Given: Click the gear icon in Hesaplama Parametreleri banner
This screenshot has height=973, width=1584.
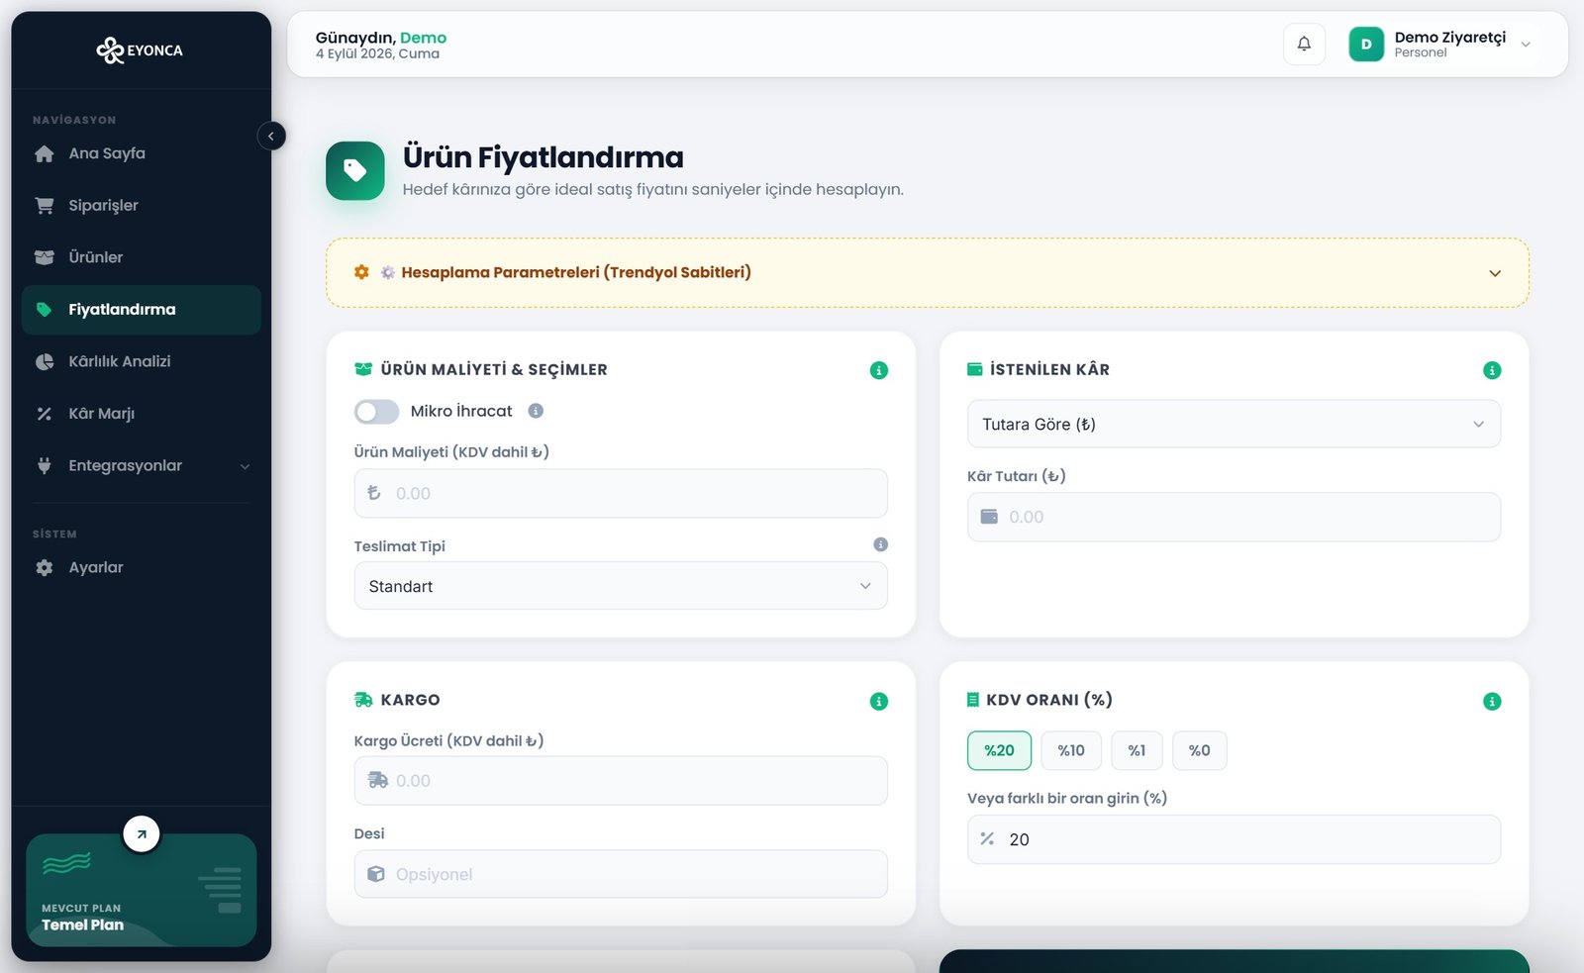Looking at the screenshot, I should pos(361,272).
